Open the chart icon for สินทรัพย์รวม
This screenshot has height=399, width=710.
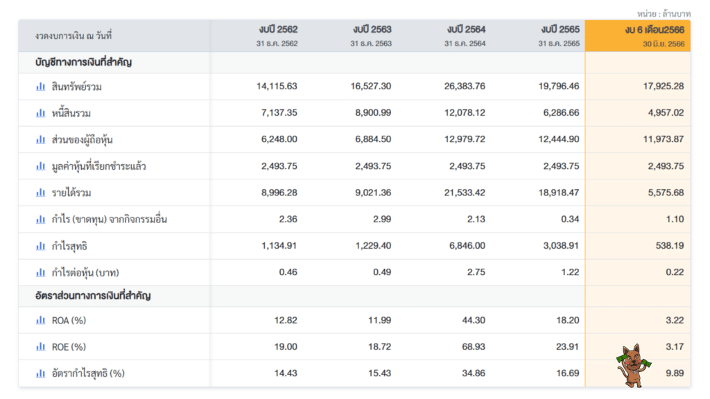(x=40, y=87)
